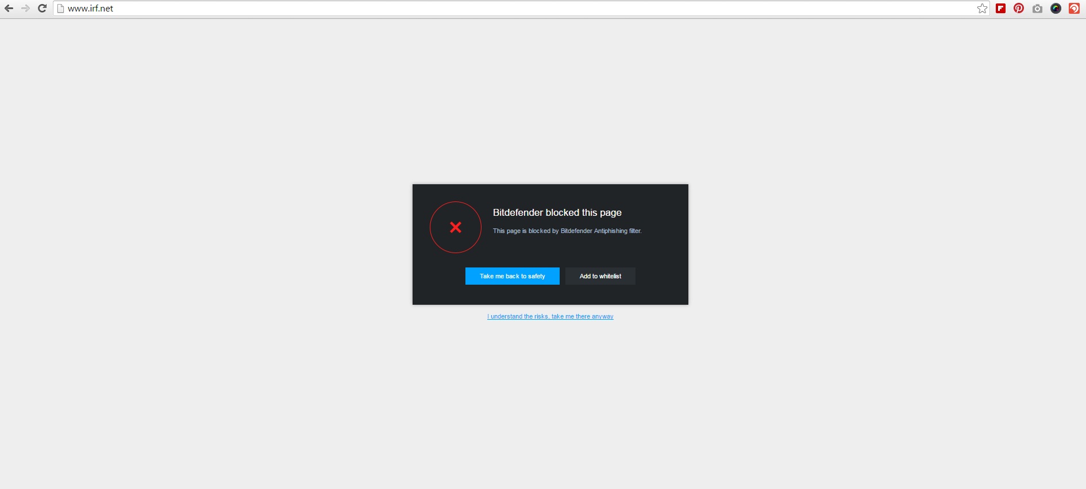Open the Pinterest extension icon
Image resolution: width=1086 pixels, height=489 pixels.
coord(1019,9)
